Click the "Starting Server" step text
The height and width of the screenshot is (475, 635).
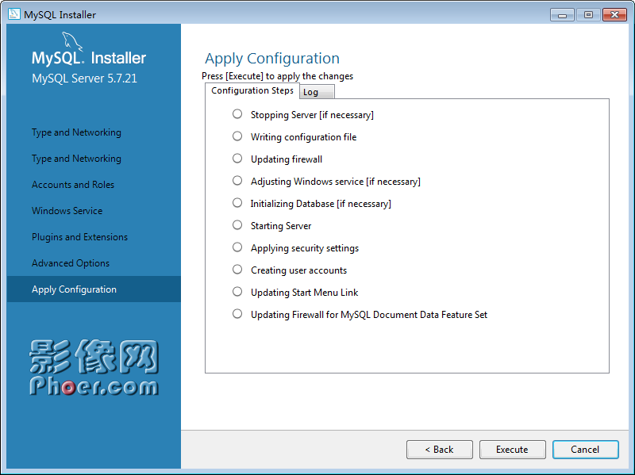tap(281, 226)
